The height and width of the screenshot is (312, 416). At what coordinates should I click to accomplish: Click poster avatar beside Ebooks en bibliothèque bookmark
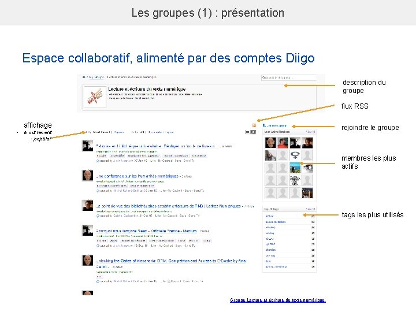88,146
